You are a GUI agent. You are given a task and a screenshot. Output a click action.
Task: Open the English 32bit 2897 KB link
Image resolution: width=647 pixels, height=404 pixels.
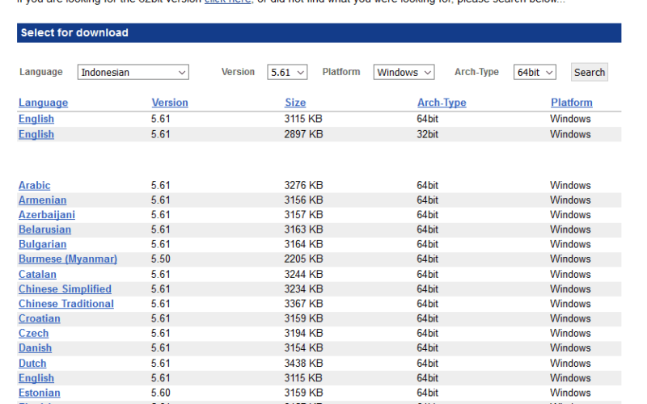(36, 134)
